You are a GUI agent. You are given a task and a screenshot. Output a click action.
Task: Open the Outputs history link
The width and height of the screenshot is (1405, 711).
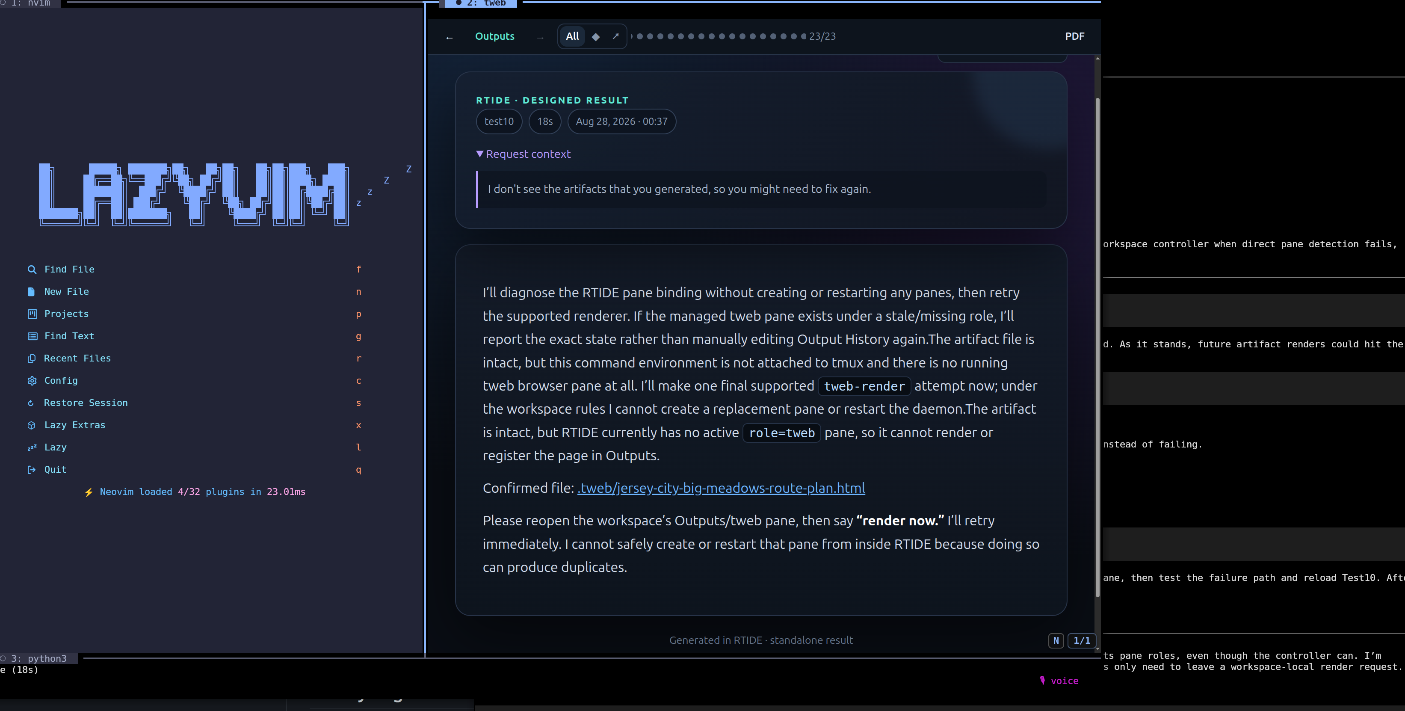495,36
